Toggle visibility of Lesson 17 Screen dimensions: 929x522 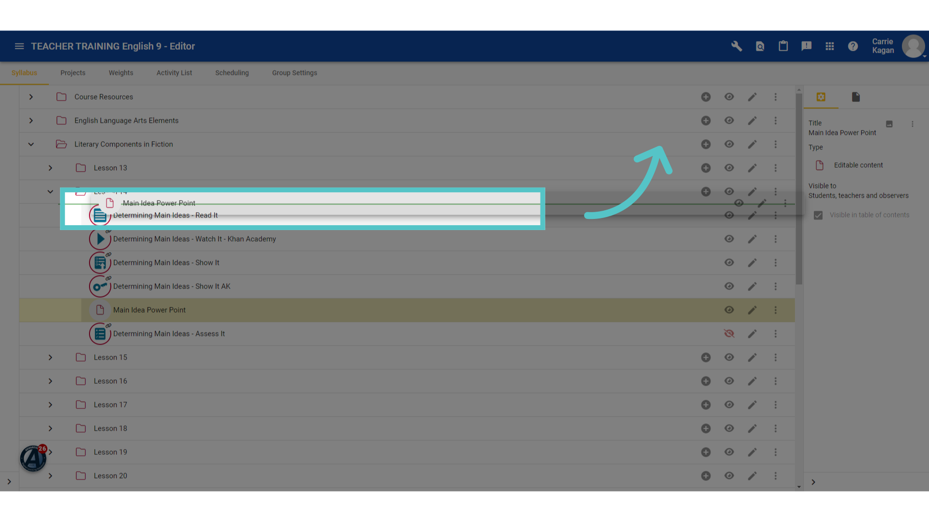pos(729,405)
